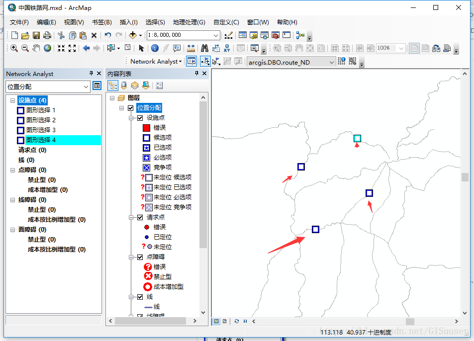Open contents list Options icon

pos(160,86)
